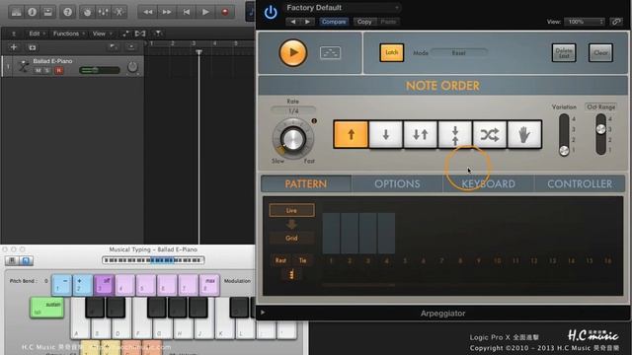632x355 pixels.
Task: Select the Down note order arrow
Action: (x=386, y=134)
